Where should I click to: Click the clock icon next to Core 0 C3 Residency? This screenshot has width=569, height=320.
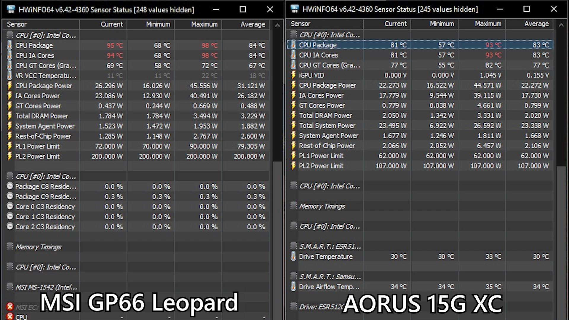coord(10,206)
